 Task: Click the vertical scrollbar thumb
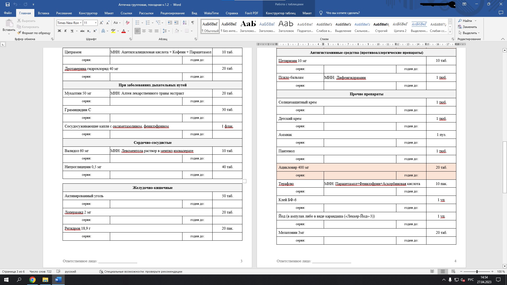pyautogui.click(x=505, y=167)
